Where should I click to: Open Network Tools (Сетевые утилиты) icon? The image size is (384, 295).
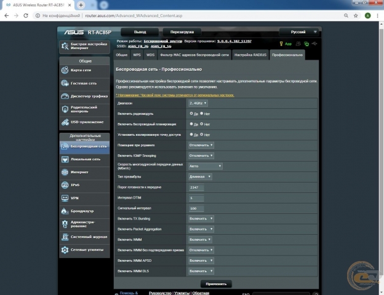65,250
